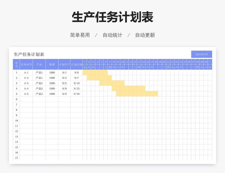The height and width of the screenshot is (173, 225).
Task: Click the yellow Gantt bar in the A-3 row
Action: click(112, 83)
